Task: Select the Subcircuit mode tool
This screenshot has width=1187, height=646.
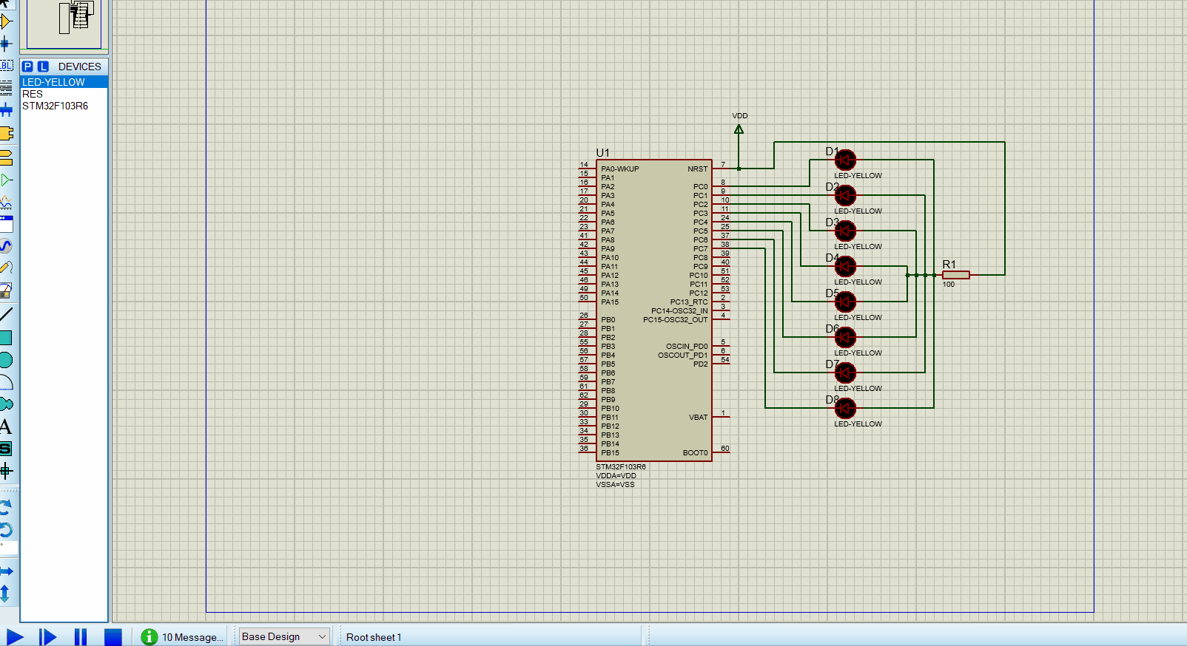Action: 6,134
